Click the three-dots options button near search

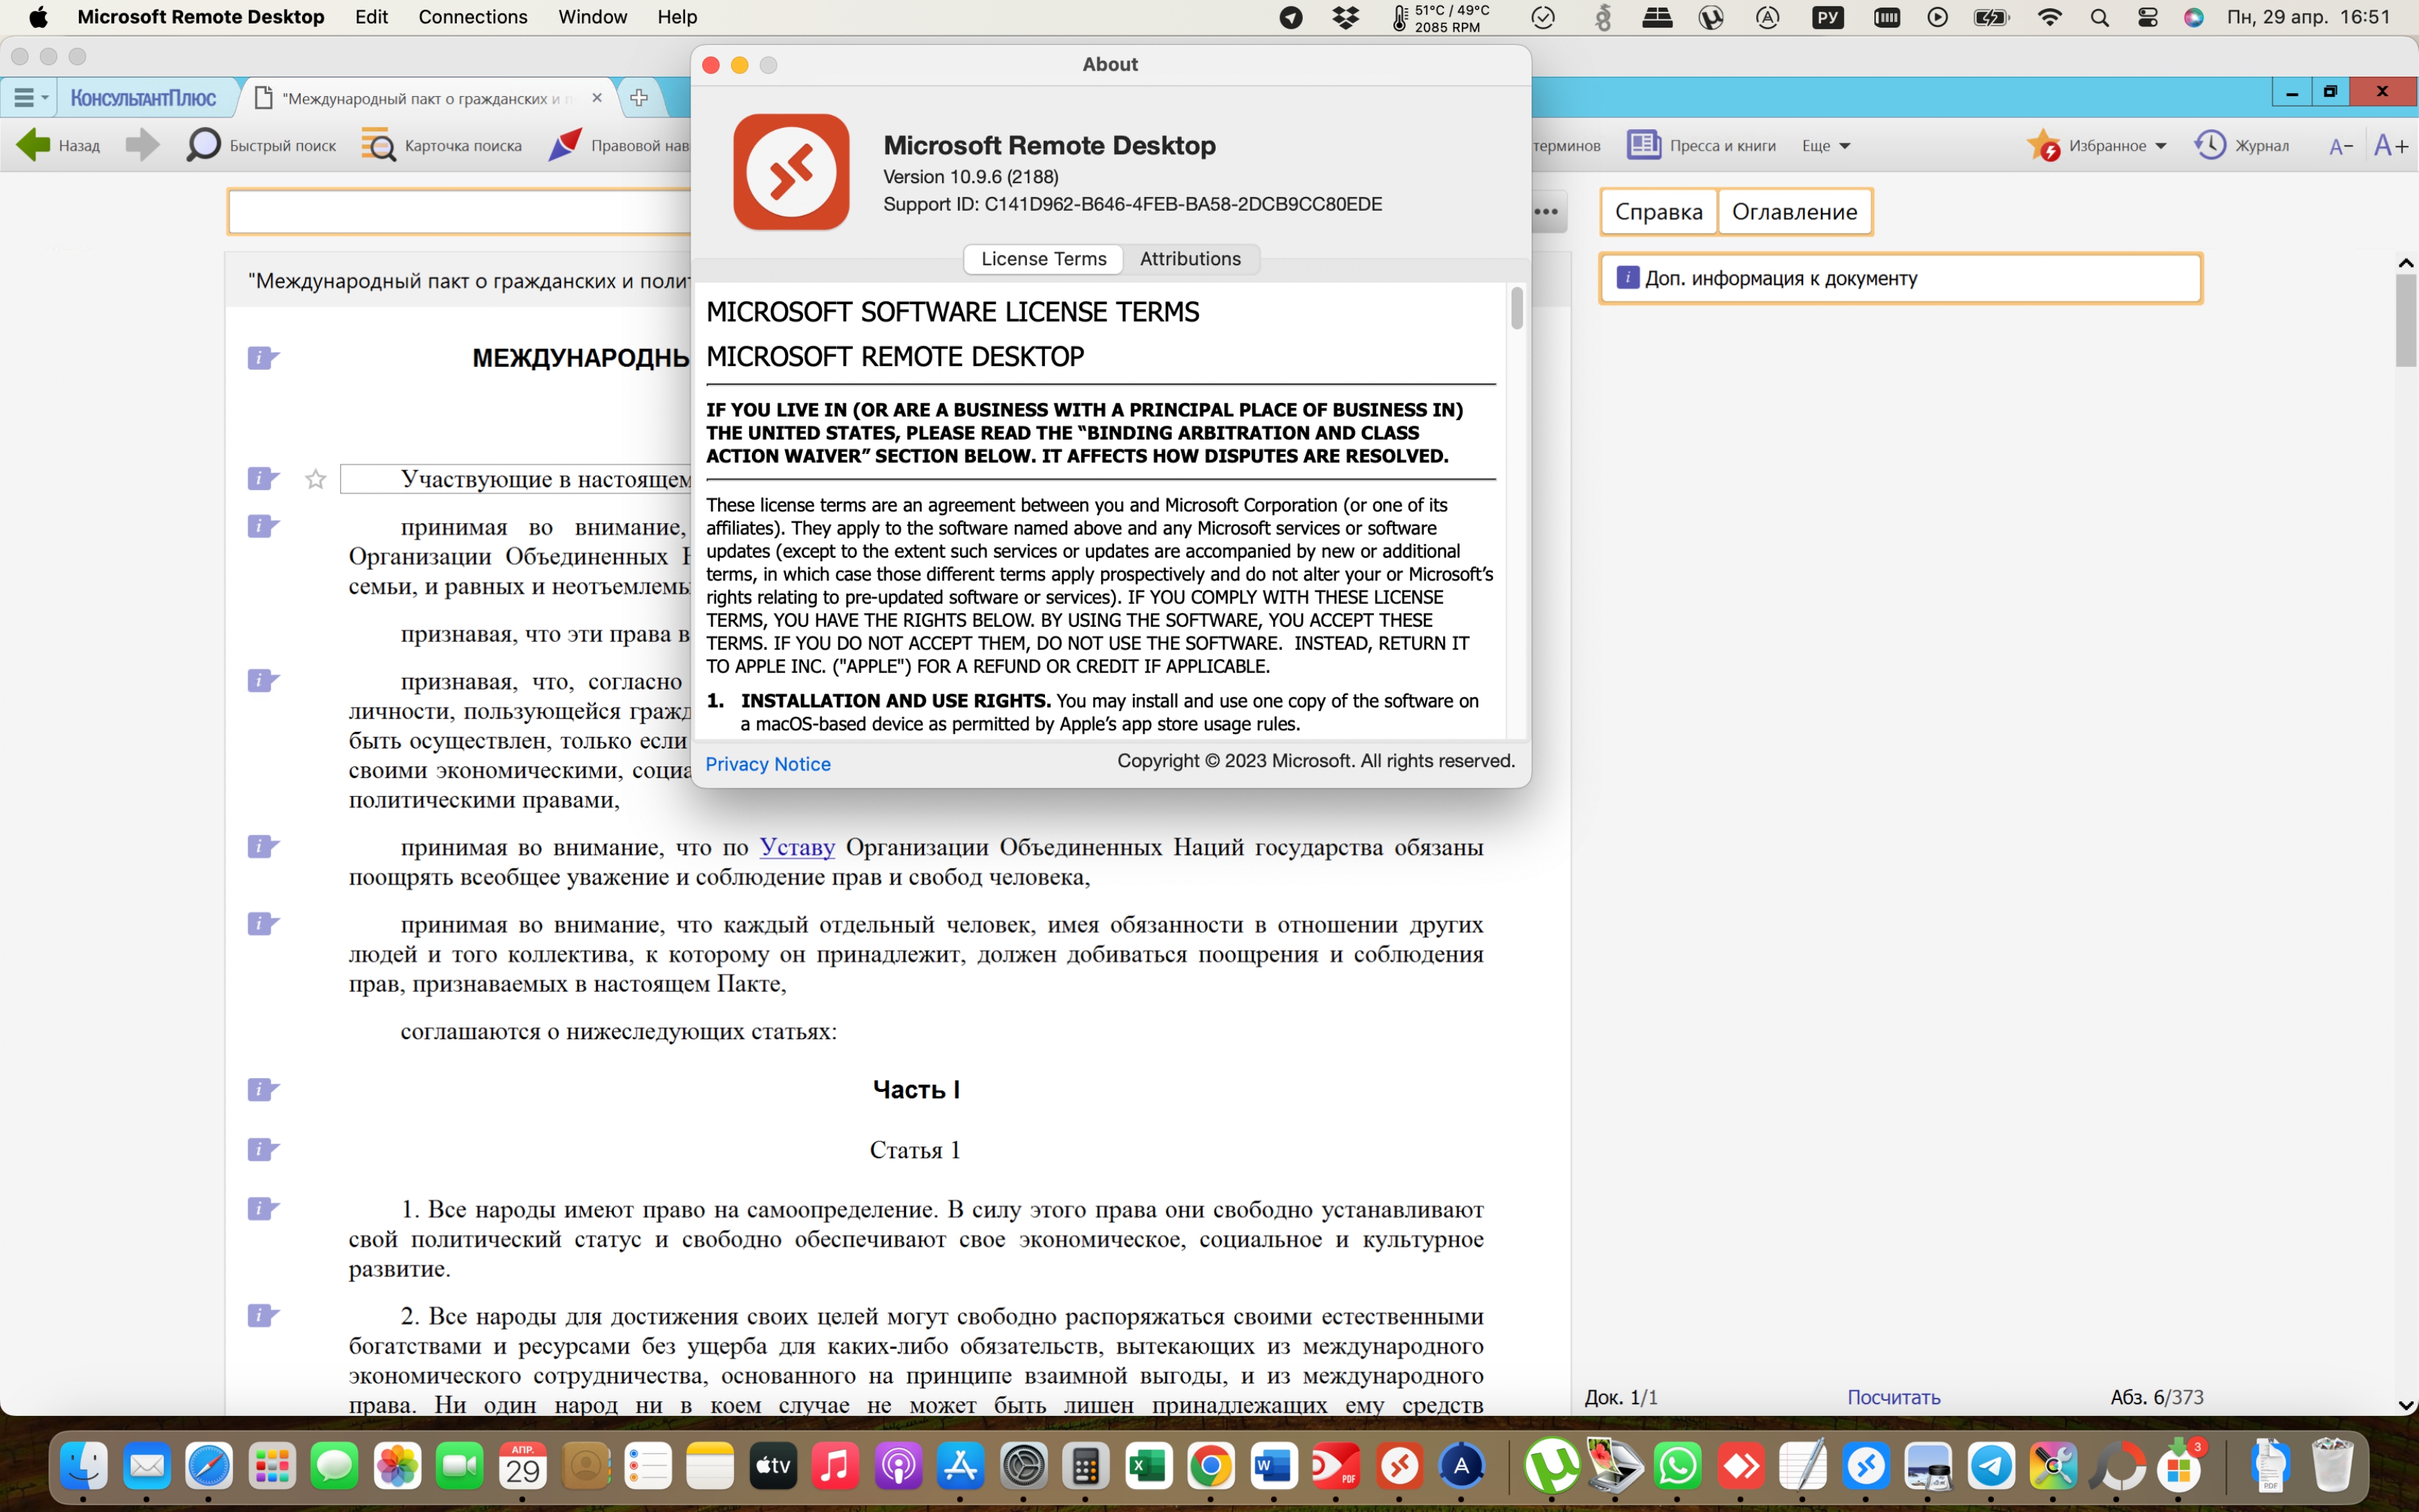(1546, 212)
